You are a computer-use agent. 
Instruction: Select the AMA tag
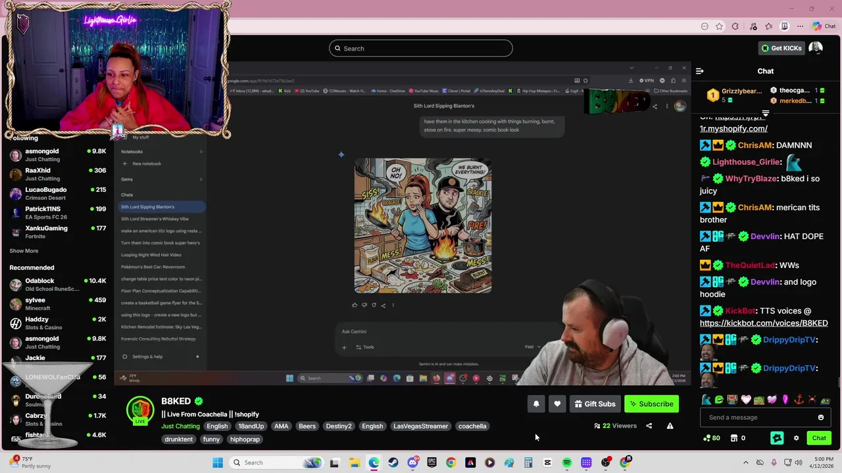point(281,426)
